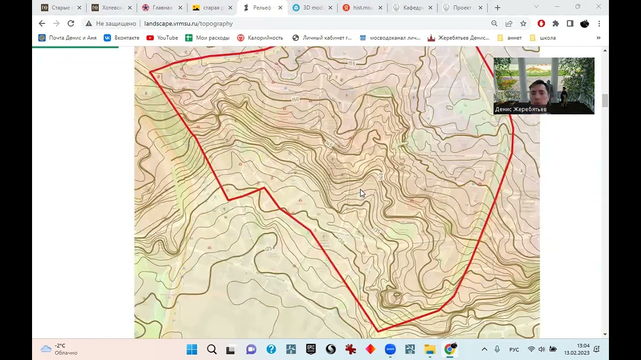Image resolution: width=641 pixels, height=360 pixels.
Task: Open the Chrome three-dot menu
Action: click(x=599, y=23)
